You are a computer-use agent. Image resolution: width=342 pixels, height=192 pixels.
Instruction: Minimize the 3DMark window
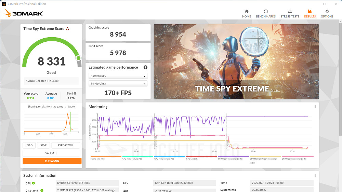tap(313, 4)
